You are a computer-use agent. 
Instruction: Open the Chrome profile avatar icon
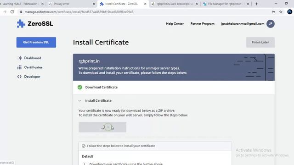point(289,12)
